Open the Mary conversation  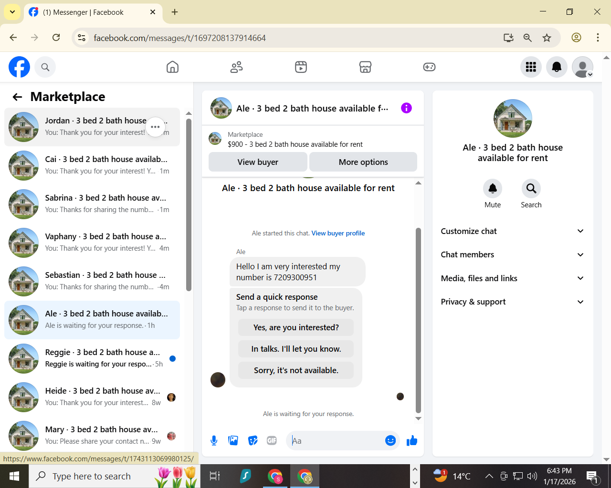pos(92,436)
